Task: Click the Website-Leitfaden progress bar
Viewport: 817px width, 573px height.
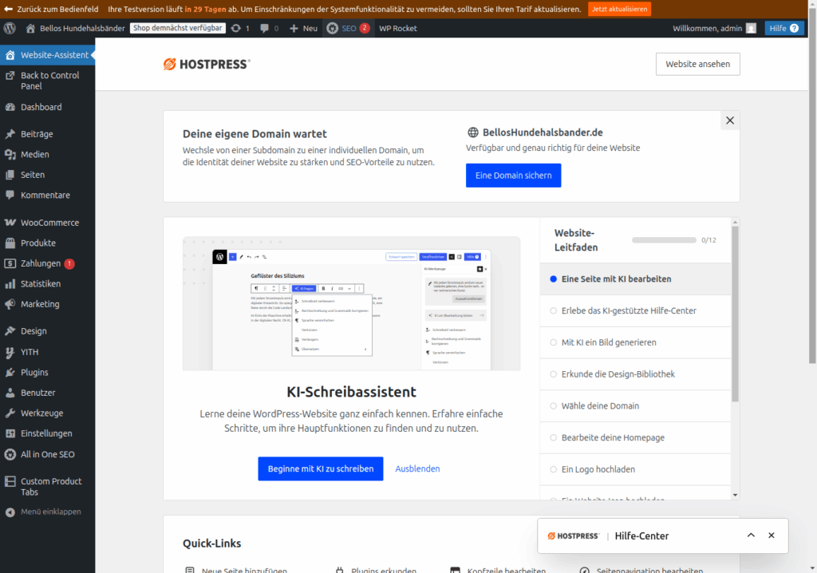Action: click(x=664, y=240)
